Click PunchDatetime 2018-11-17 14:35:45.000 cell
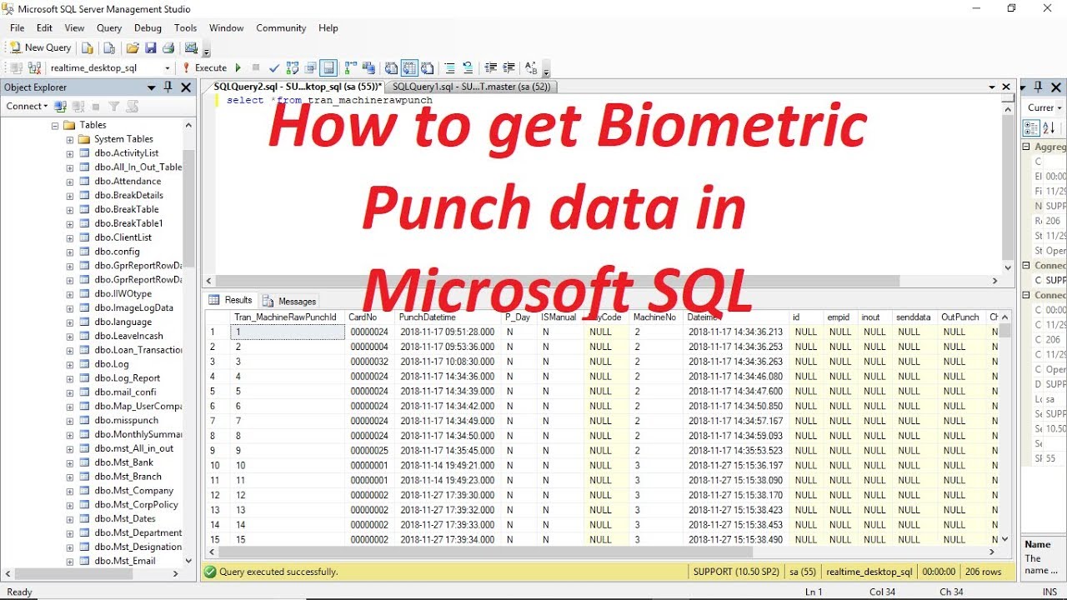The width and height of the screenshot is (1067, 600). pos(448,451)
